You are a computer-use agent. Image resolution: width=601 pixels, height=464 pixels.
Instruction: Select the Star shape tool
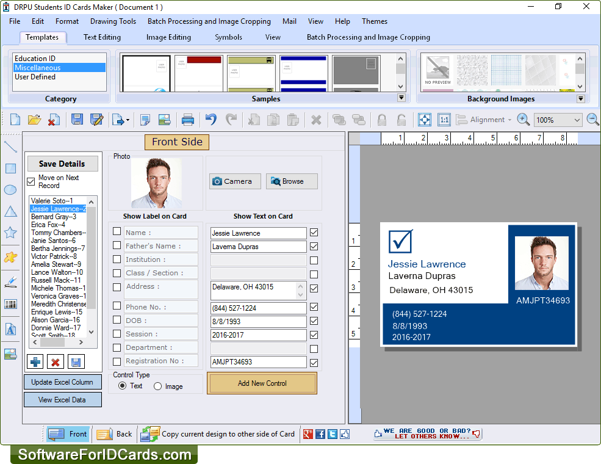pyautogui.click(x=10, y=232)
